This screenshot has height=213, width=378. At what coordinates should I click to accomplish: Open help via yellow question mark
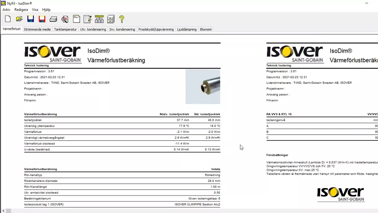(122, 19)
